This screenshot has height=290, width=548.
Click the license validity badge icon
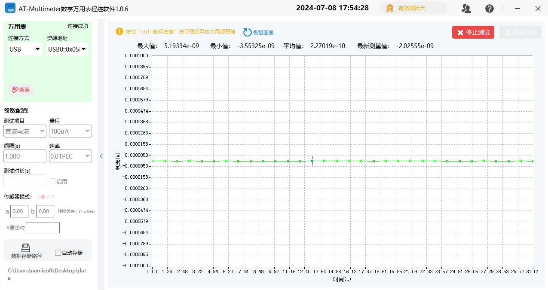pyautogui.click(x=390, y=8)
